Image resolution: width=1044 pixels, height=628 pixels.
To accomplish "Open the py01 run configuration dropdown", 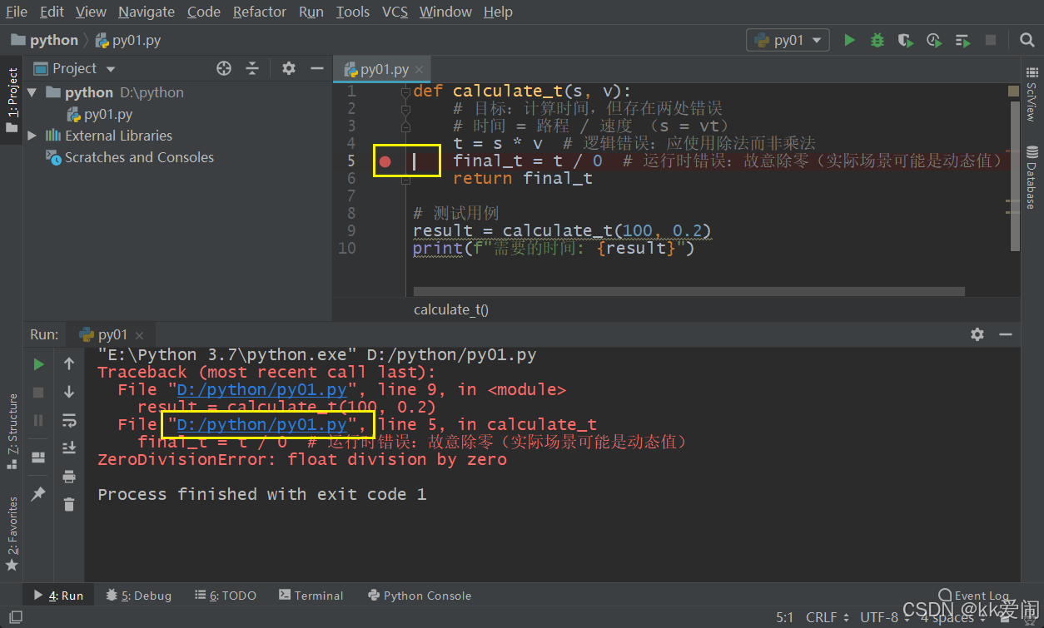I will (x=788, y=39).
